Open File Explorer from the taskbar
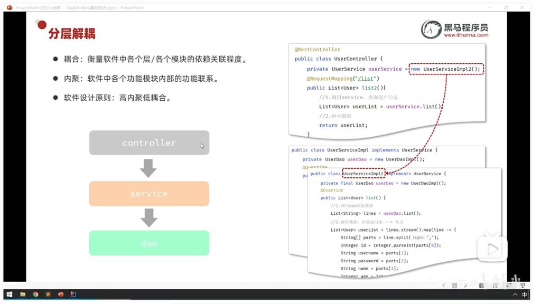The height and width of the screenshot is (304, 541). (x=23, y=294)
